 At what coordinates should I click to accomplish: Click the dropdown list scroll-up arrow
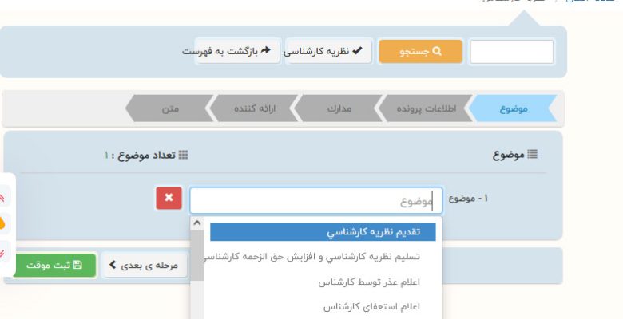pyautogui.click(x=196, y=224)
